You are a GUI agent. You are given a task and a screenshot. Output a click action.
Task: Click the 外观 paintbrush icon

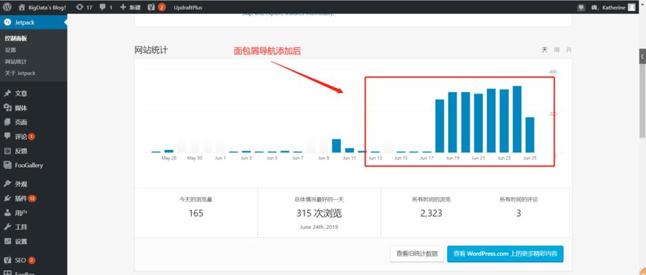tap(8, 184)
